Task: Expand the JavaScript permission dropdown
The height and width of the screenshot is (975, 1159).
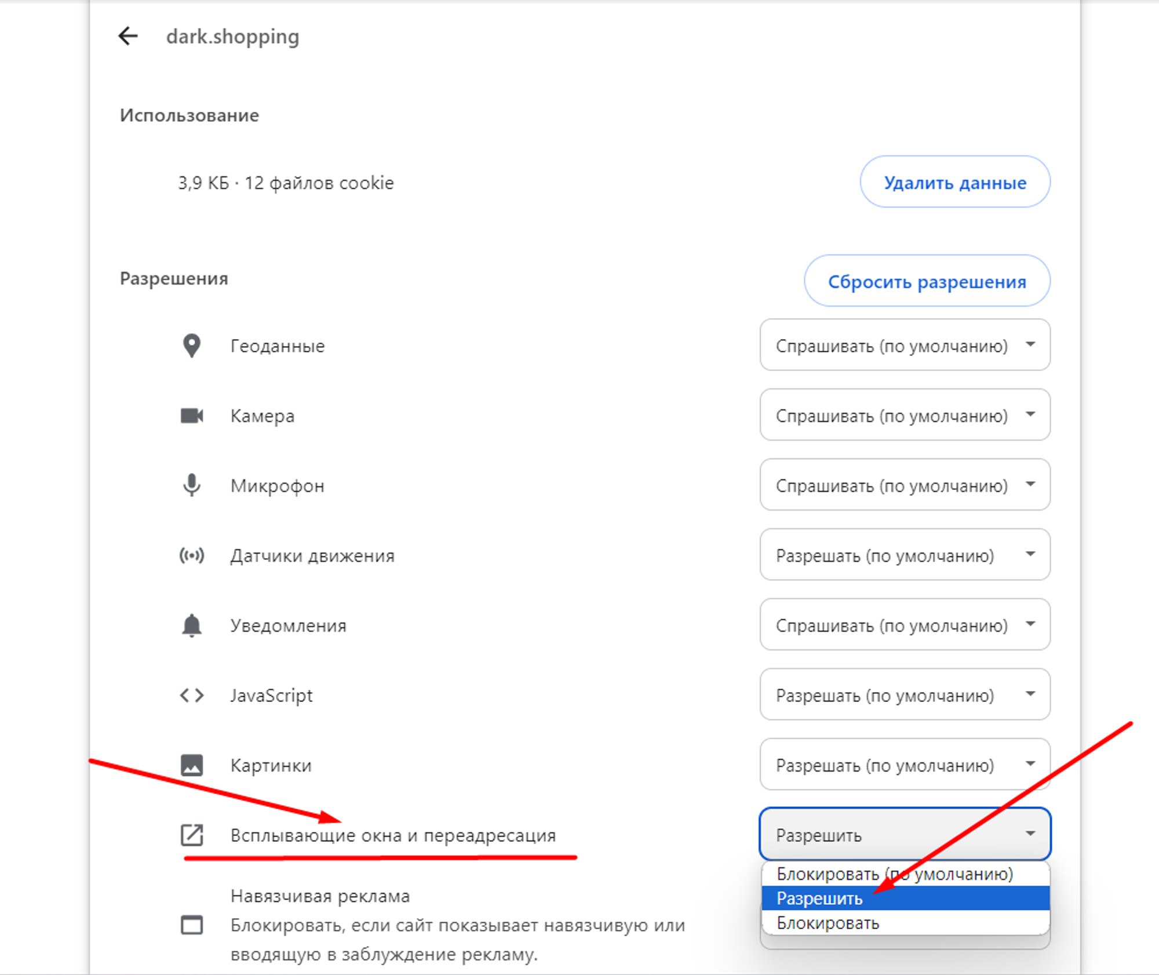Action: click(x=905, y=694)
